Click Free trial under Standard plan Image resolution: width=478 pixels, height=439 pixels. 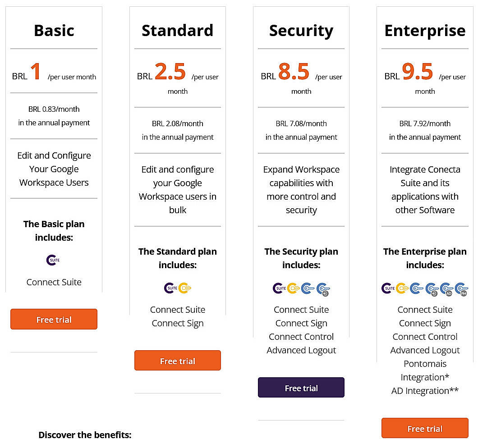pyautogui.click(x=177, y=361)
